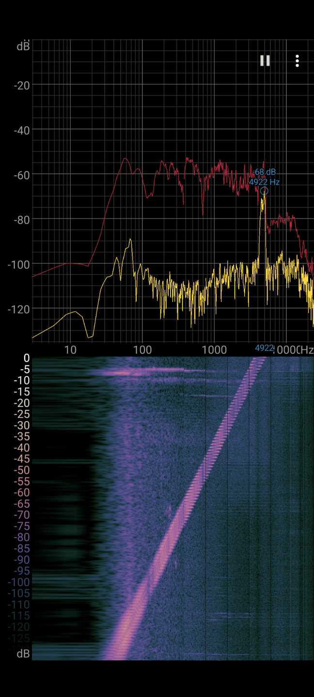Select the -120 label on spectrum axis
Viewport: 314px width, 697px height.
coord(18,309)
